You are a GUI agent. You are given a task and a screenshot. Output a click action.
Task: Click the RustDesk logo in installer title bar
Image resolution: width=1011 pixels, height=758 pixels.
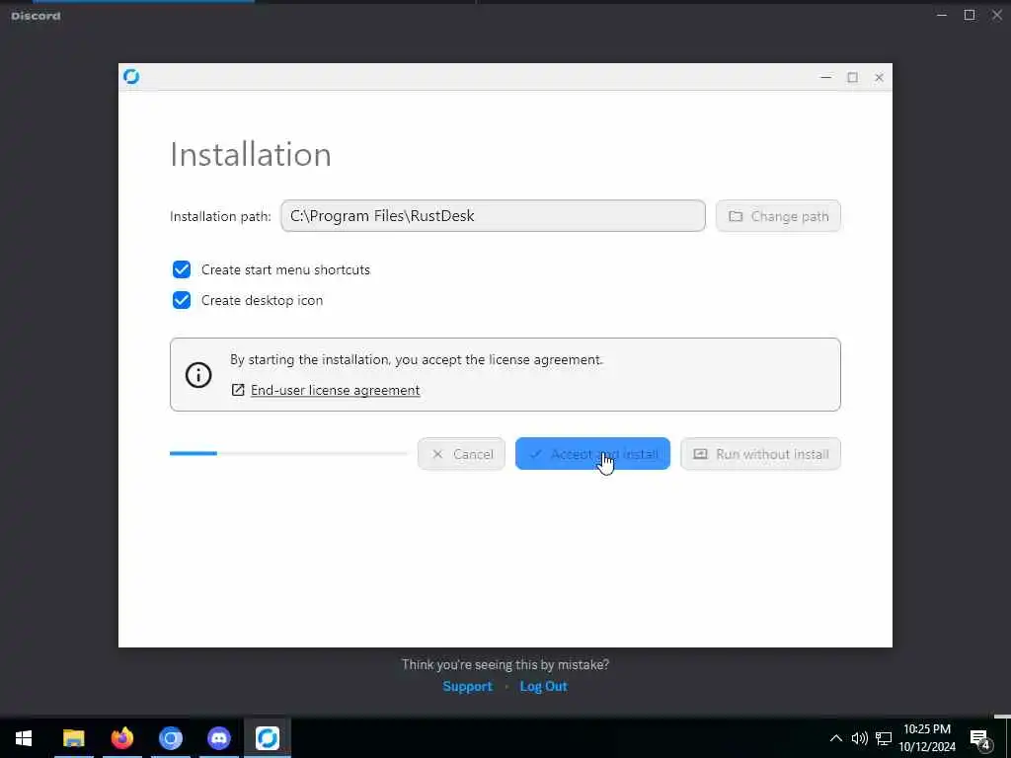pos(131,77)
